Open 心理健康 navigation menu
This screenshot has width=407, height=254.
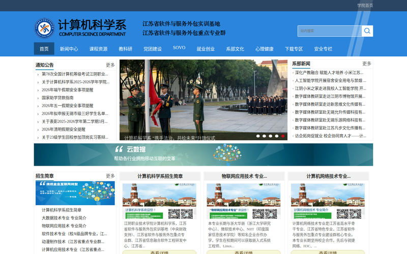coord(264,49)
